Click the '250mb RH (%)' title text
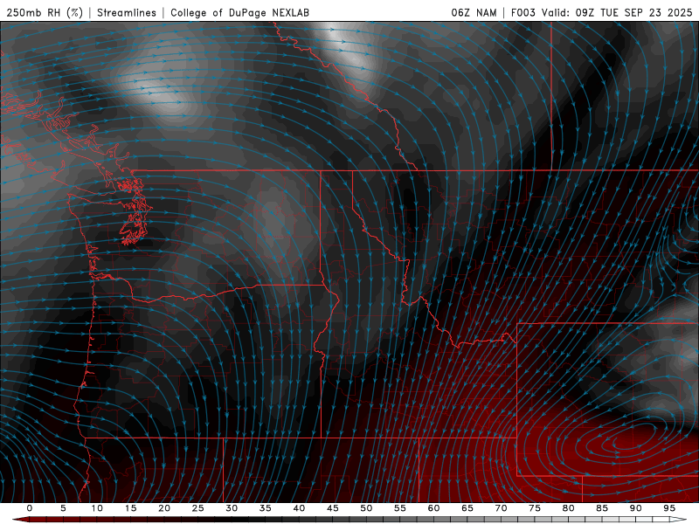This screenshot has height=524, width=699. click(45, 12)
